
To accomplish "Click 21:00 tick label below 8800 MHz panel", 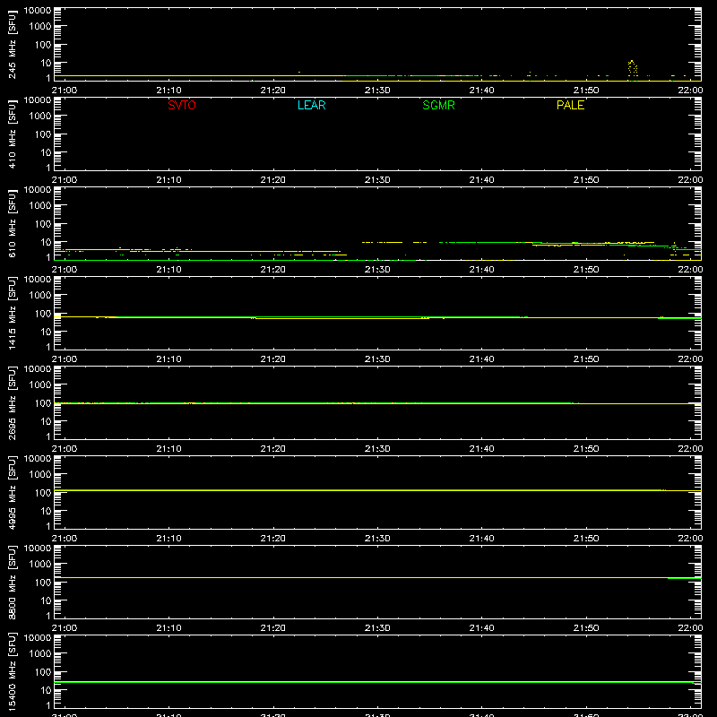I will [65, 628].
